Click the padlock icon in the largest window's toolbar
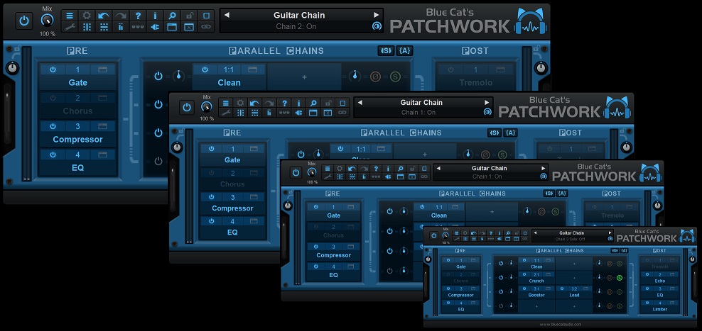 pyautogui.click(x=189, y=15)
